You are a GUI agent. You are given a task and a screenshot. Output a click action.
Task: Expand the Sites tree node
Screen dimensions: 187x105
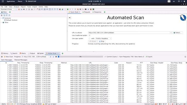pos(1,22)
